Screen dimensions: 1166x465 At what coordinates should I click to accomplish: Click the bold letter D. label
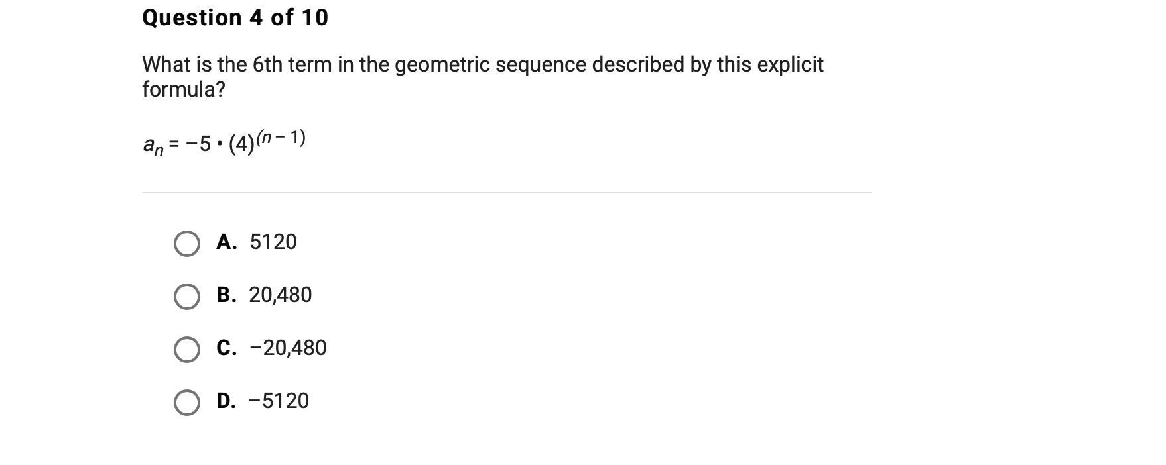(226, 401)
